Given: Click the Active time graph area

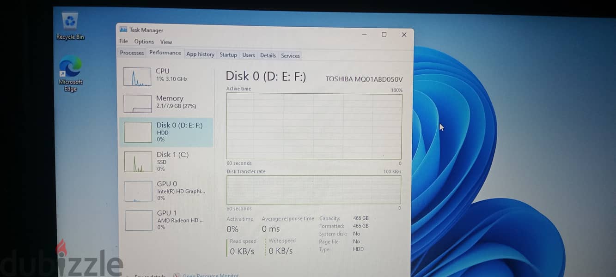Looking at the screenshot, I should (x=314, y=126).
